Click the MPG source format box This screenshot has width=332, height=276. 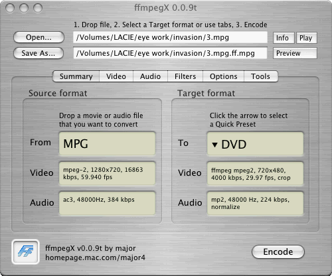(107, 143)
